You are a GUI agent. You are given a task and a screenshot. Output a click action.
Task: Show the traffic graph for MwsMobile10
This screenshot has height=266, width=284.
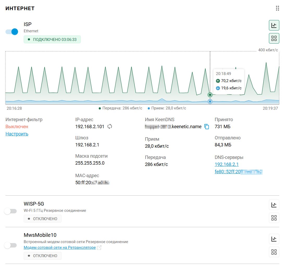[274, 239]
